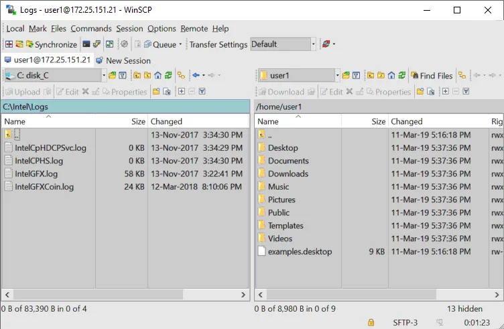Open the Commands menu
The image size is (504, 329).
pos(90,29)
